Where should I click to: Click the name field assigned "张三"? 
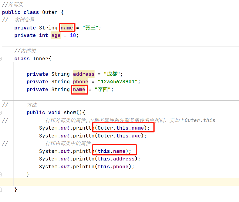point(67,28)
